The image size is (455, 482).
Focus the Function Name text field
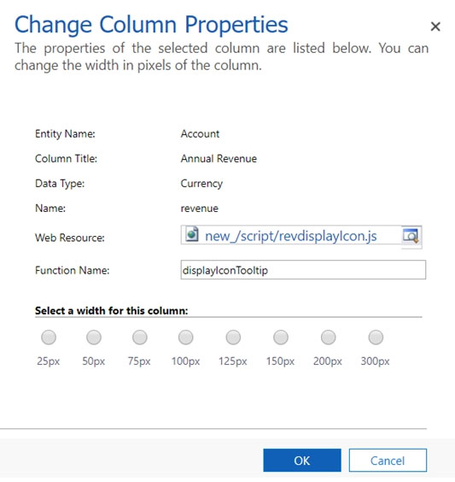coord(303,270)
